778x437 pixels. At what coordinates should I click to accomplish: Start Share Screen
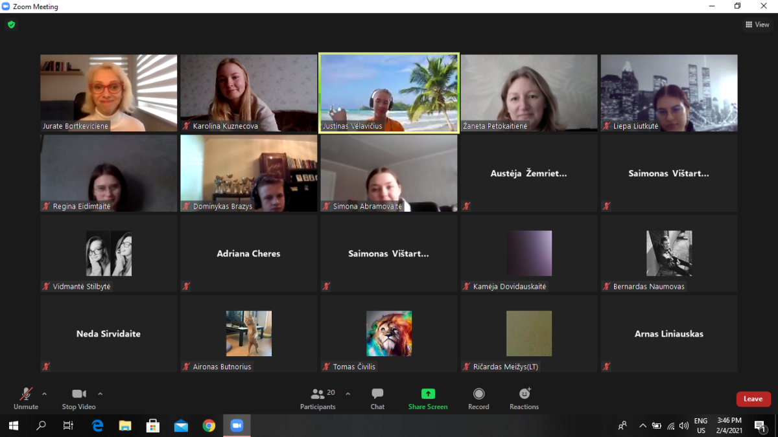[428, 398]
